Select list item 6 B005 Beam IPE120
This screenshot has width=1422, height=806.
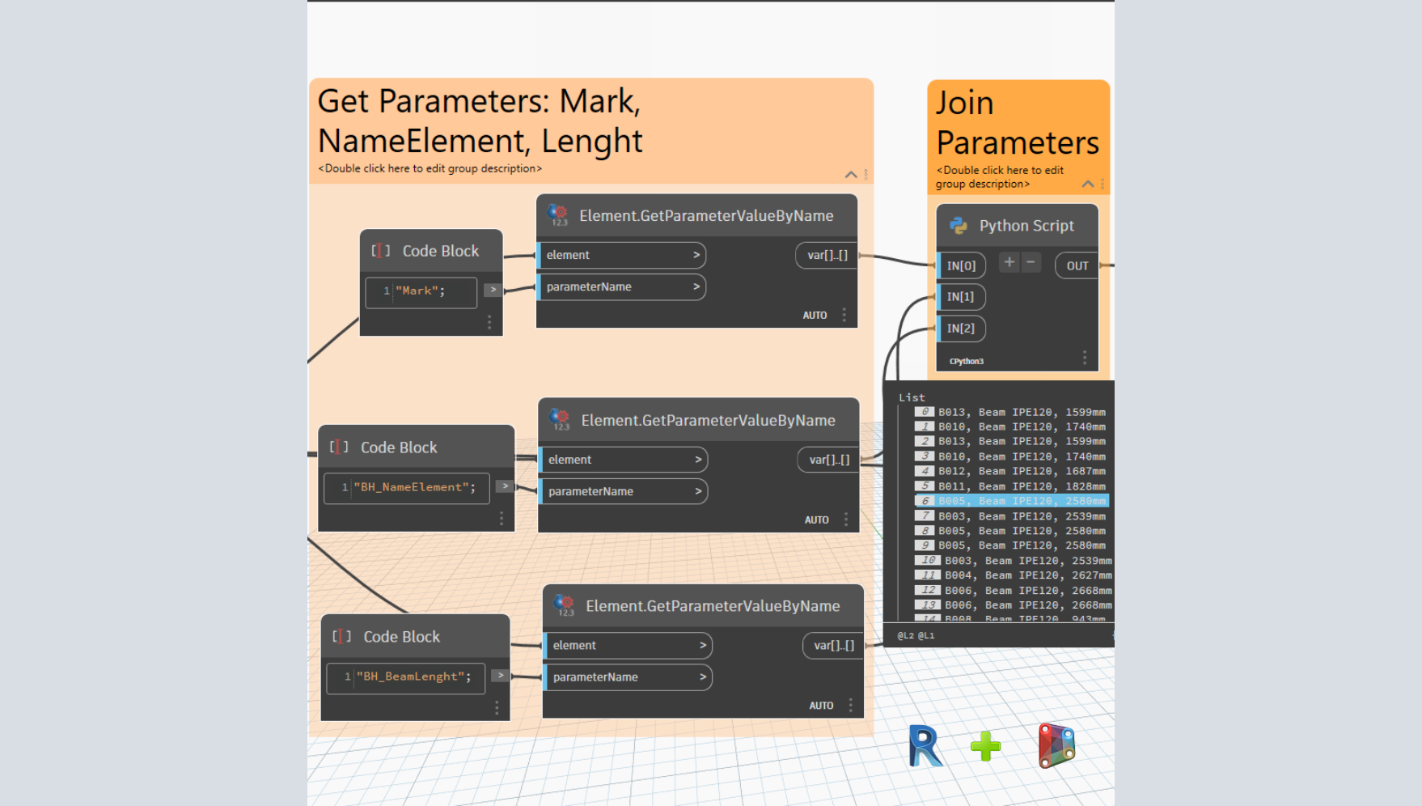tap(1020, 501)
